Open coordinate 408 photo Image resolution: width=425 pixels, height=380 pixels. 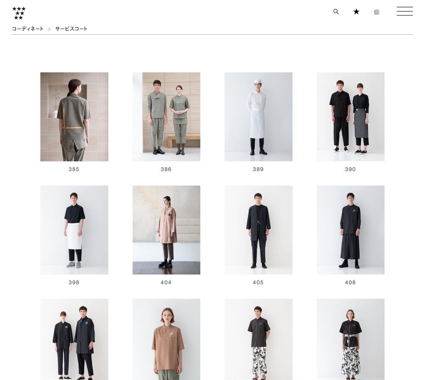point(351,230)
